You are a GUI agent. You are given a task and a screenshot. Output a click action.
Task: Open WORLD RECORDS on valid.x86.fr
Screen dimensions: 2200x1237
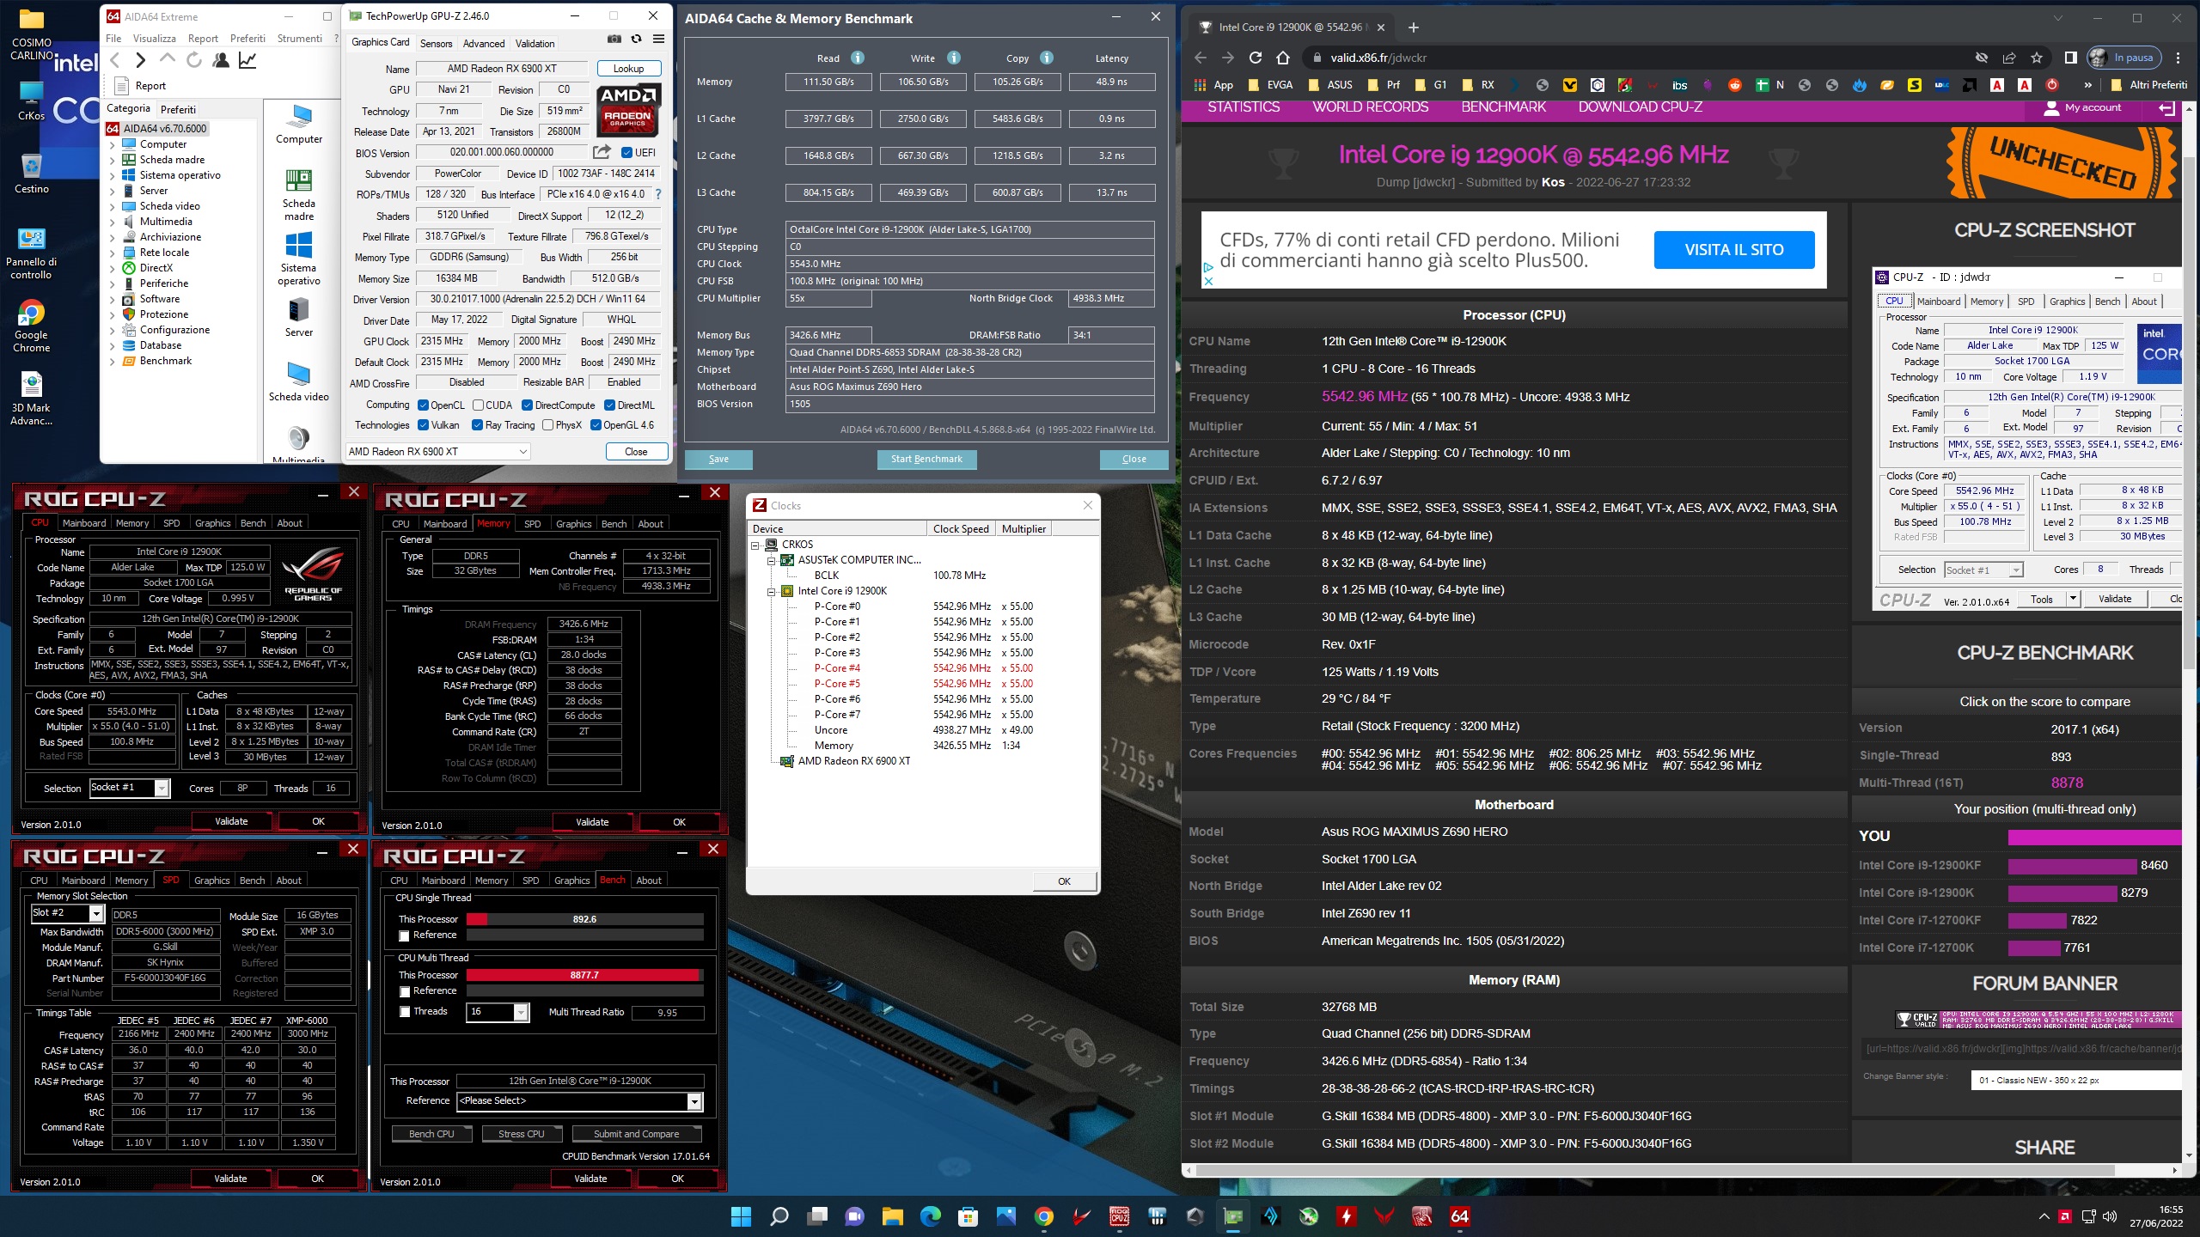[1371, 107]
